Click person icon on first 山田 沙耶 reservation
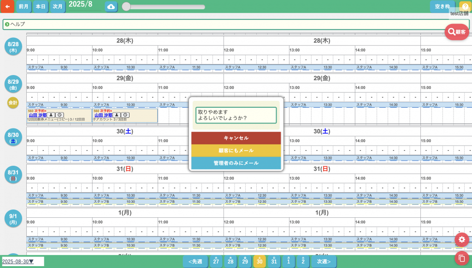The height and width of the screenshot is (268, 472). pos(52,115)
